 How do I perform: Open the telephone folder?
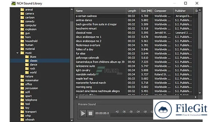pos(29,100)
